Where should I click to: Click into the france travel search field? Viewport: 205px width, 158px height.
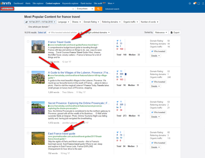click(38, 9)
